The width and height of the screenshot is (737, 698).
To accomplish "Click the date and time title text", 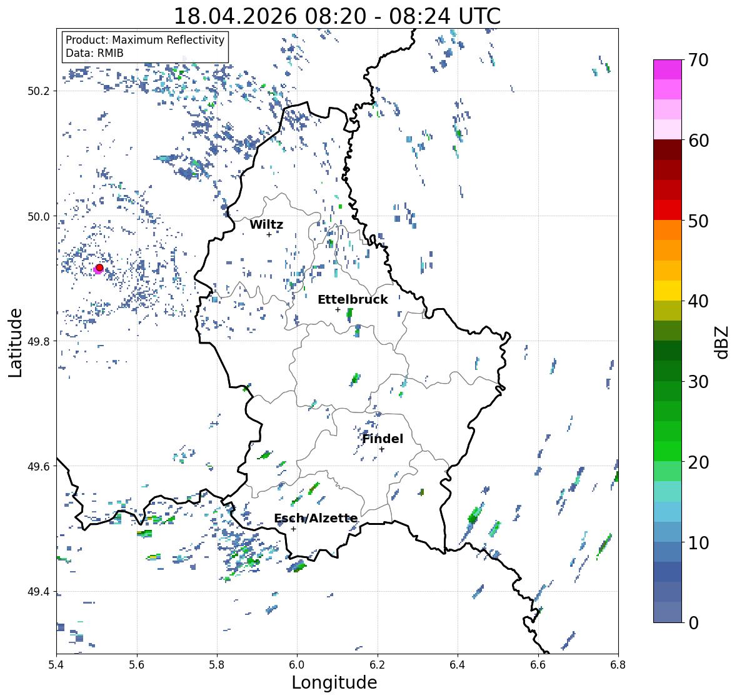I will tap(337, 16).
